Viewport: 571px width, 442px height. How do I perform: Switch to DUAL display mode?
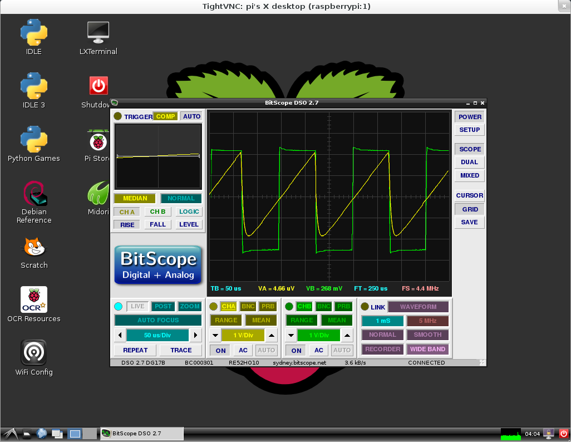pyautogui.click(x=469, y=162)
